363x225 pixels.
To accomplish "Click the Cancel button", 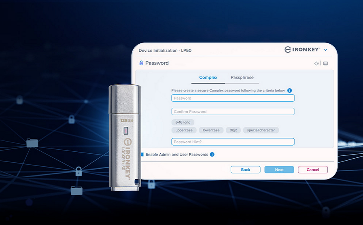I will pyautogui.click(x=312, y=170).
